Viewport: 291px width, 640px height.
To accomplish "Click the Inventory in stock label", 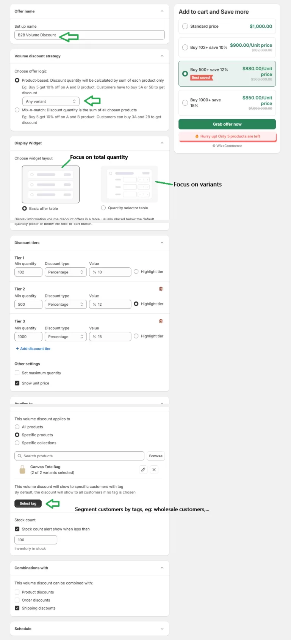I will (30, 549).
